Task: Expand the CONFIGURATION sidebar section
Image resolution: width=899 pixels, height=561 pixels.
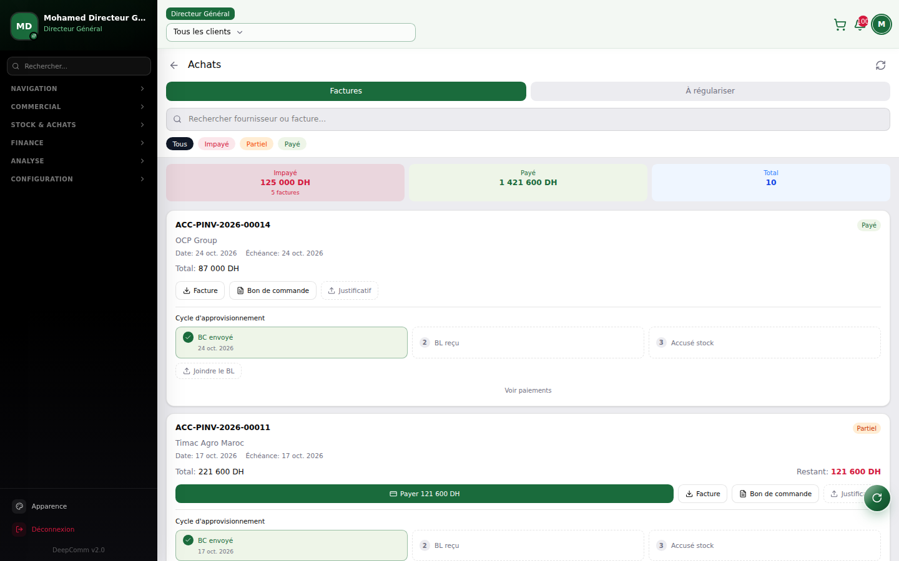Action: coord(79,179)
